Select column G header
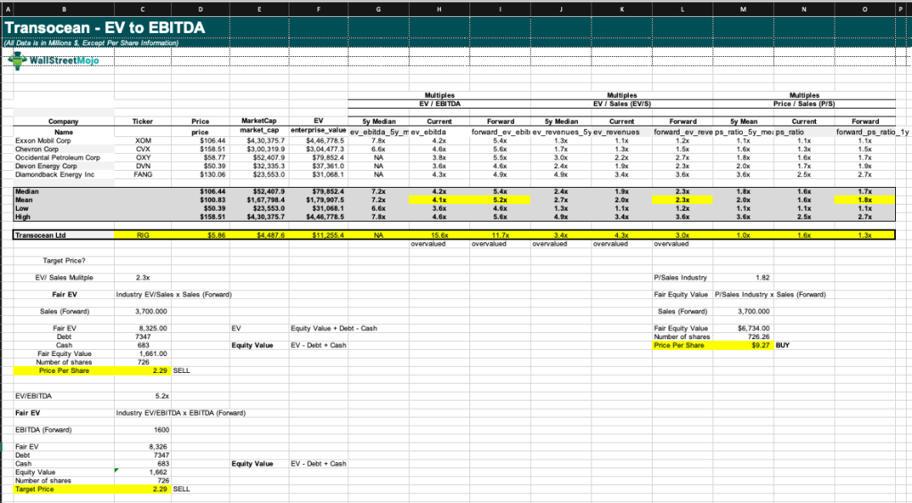The width and height of the screenshot is (912, 503). tap(379, 9)
